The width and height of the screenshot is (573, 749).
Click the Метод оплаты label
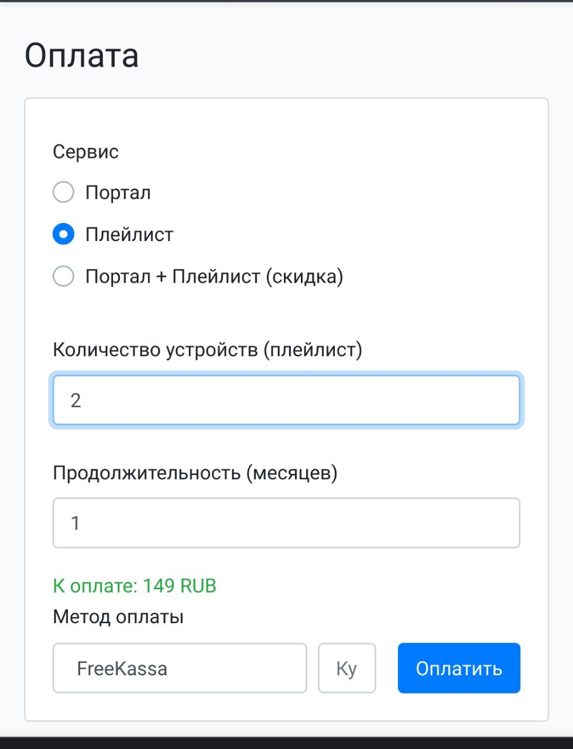pos(118,616)
